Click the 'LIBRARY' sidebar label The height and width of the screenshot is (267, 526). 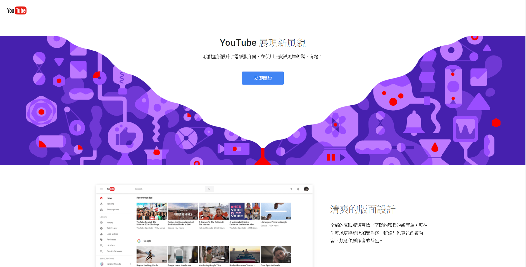click(x=103, y=217)
